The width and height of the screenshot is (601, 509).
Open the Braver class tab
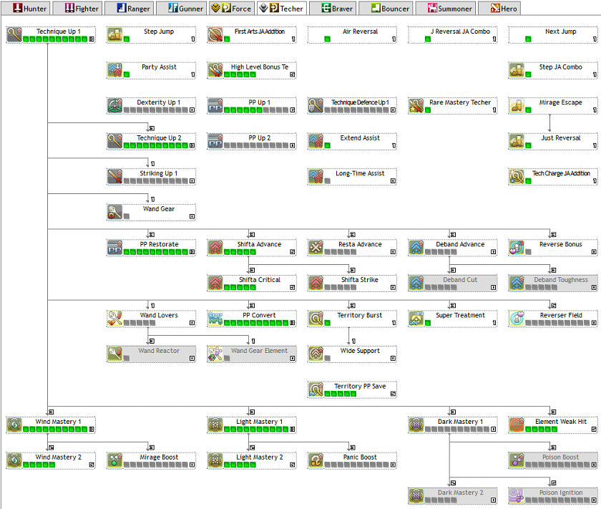coord(333,9)
